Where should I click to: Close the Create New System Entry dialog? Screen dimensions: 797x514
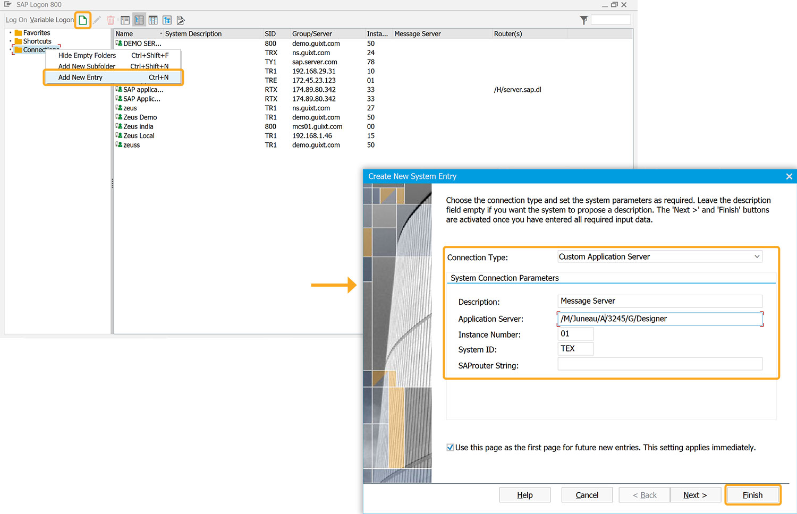coord(789,176)
